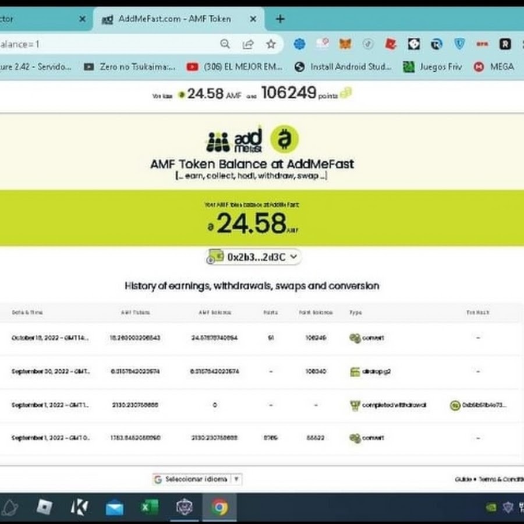
Task: Click the points cubes icon beside 106249
Action: coord(346,93)
